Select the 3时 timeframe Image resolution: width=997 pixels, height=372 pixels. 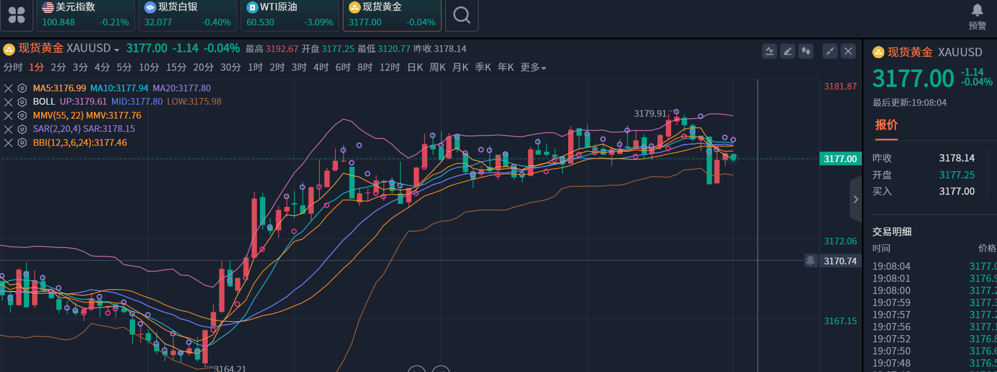click(x=299, y=68)
